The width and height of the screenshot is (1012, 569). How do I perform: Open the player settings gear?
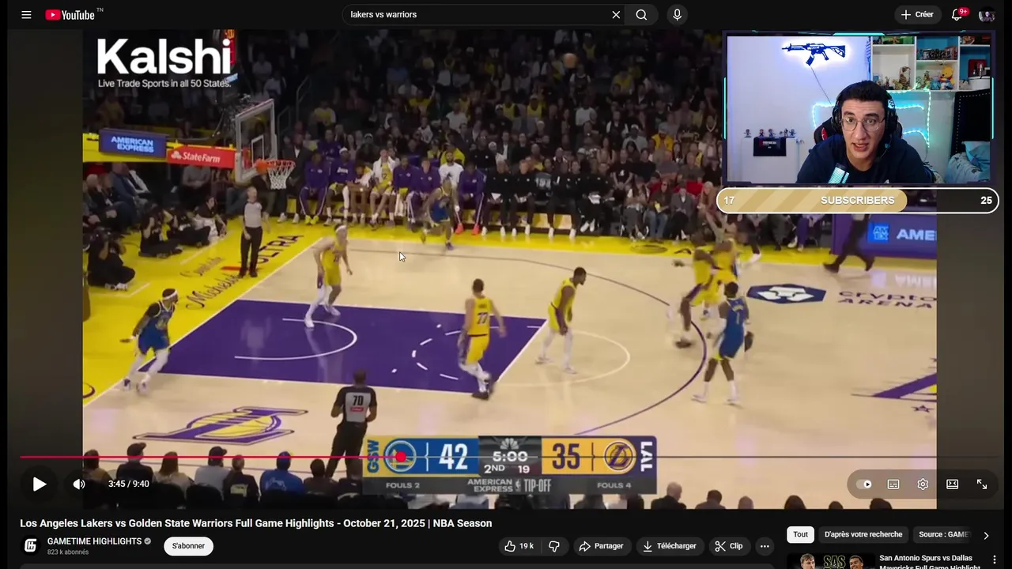[x=923, y=484]
